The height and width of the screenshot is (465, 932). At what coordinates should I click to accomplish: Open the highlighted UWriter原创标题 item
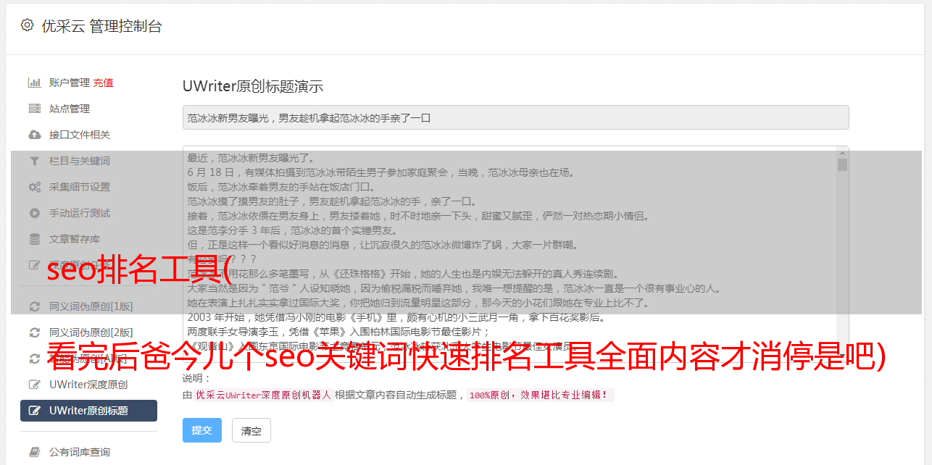pyautogui.click(x=88, y=411)
